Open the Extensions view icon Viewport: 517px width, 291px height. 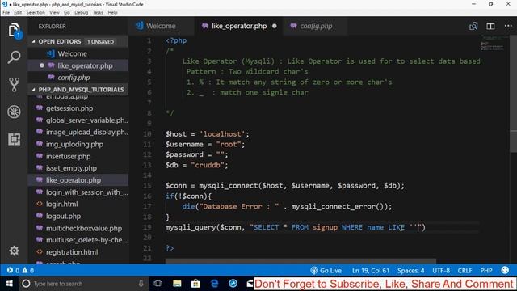(14, 139)
